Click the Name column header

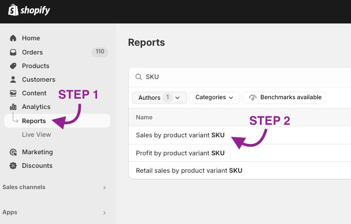point(144,117)
